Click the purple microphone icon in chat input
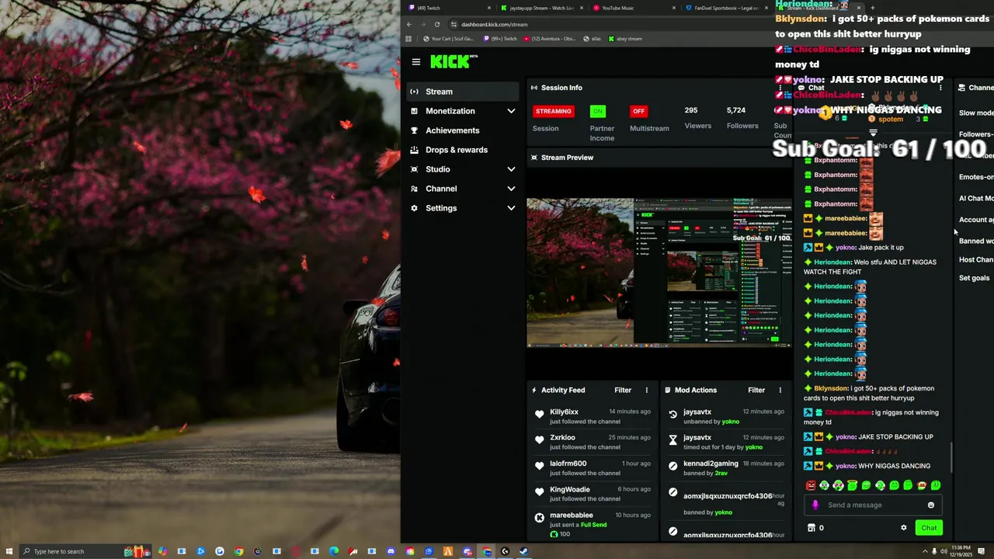Image resolution: width=994 pixels, height=559 pixels. [x=815, y=505]
